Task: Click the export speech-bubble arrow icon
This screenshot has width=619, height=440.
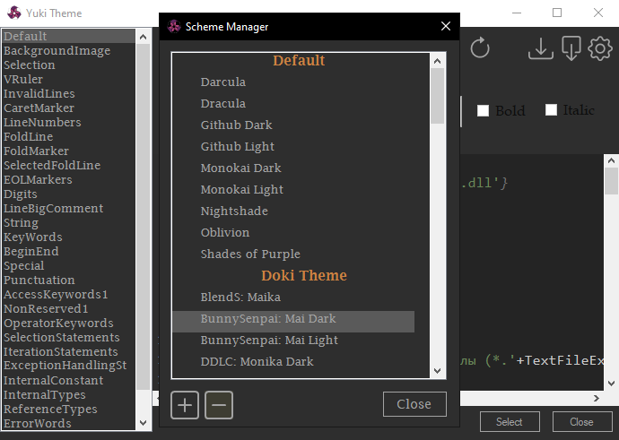Action: 571,48
